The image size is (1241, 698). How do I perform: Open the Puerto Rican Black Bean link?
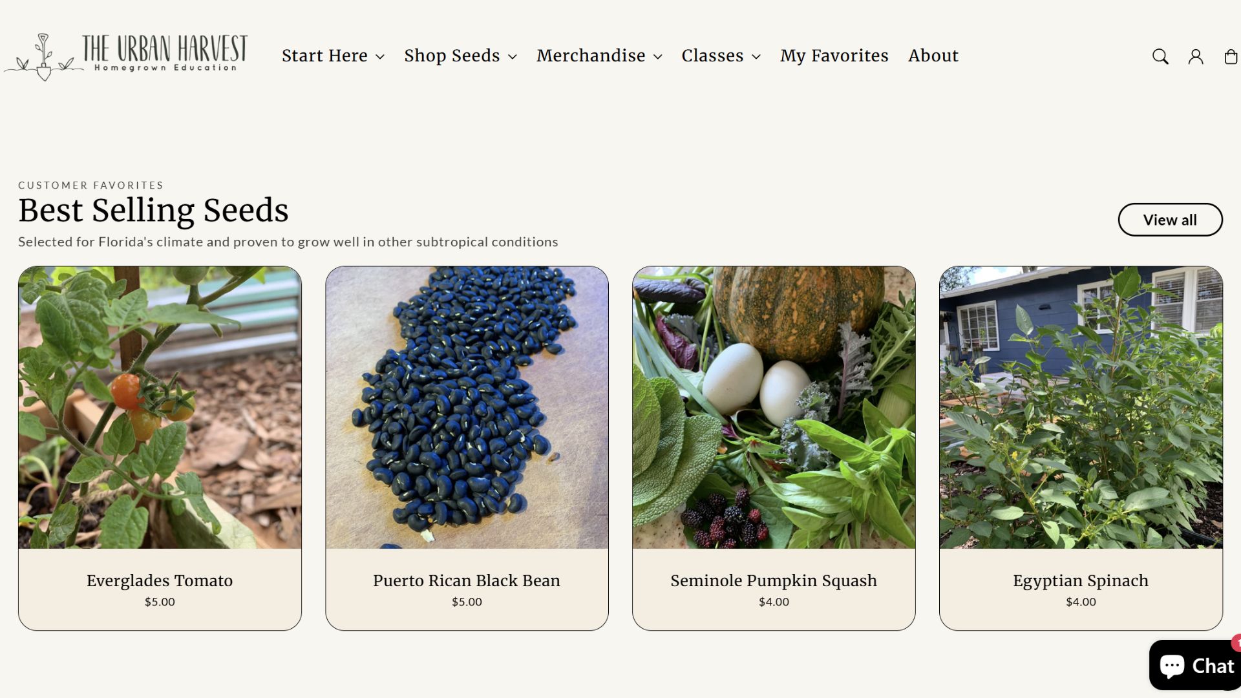pos(467,580)
